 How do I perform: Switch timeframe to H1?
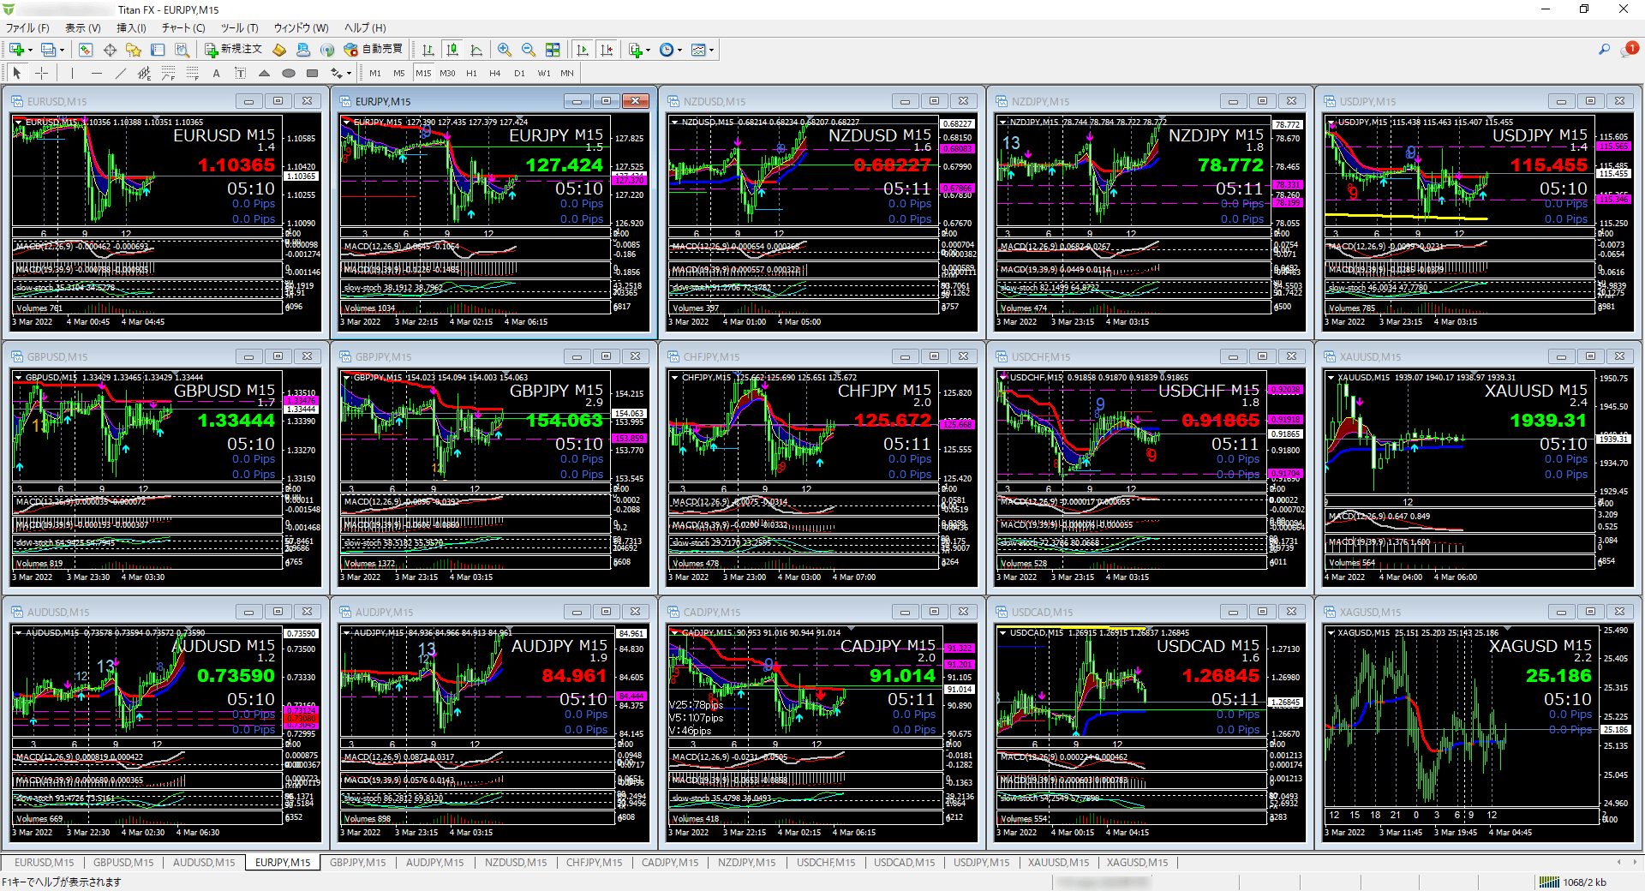470,73
